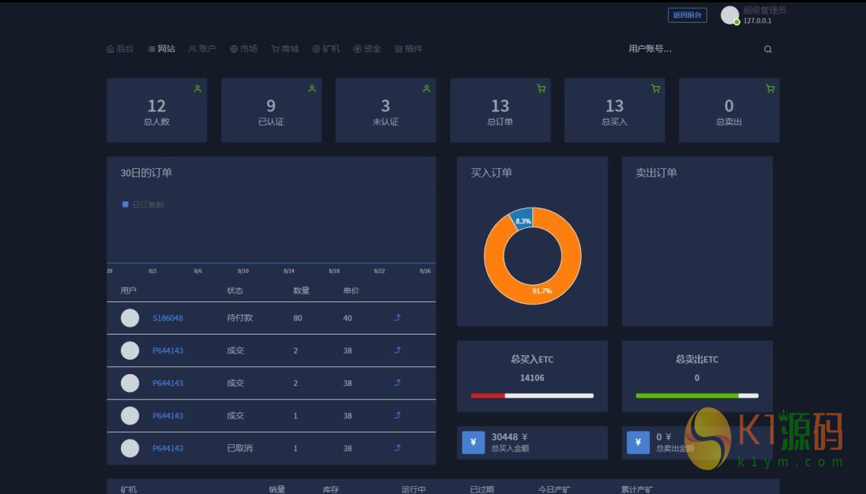866x494 pixels.
Task: Click the 已过期 column header
Action: coord(482,489)
